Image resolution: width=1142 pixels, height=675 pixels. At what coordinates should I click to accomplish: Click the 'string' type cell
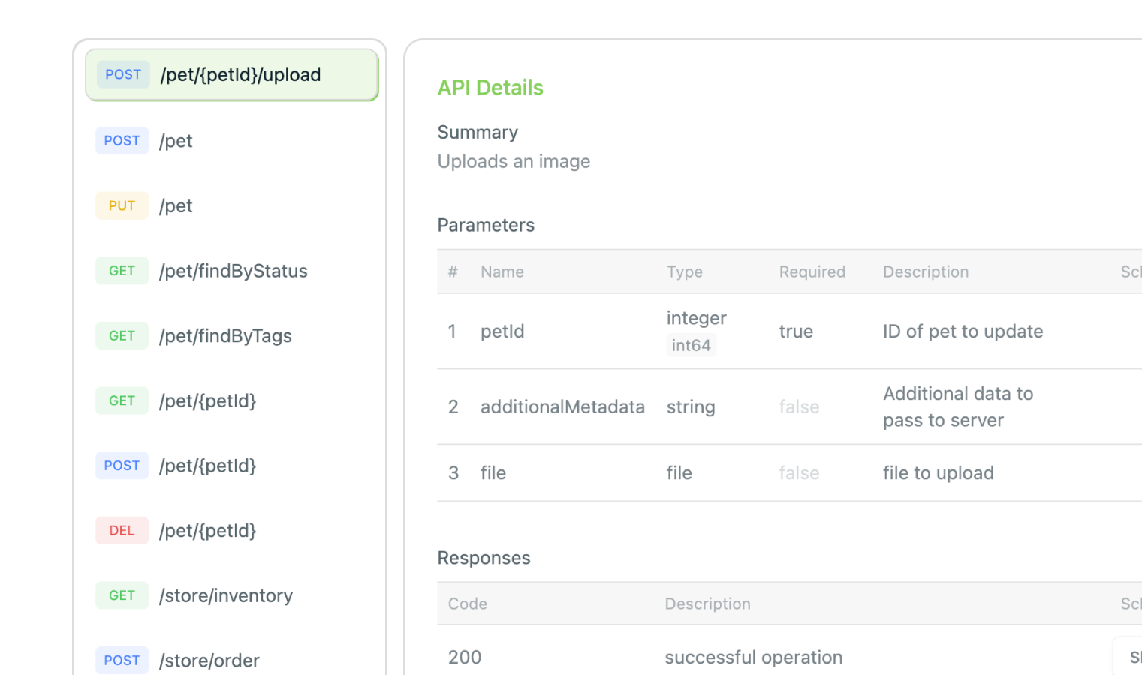tap(691, 407)
